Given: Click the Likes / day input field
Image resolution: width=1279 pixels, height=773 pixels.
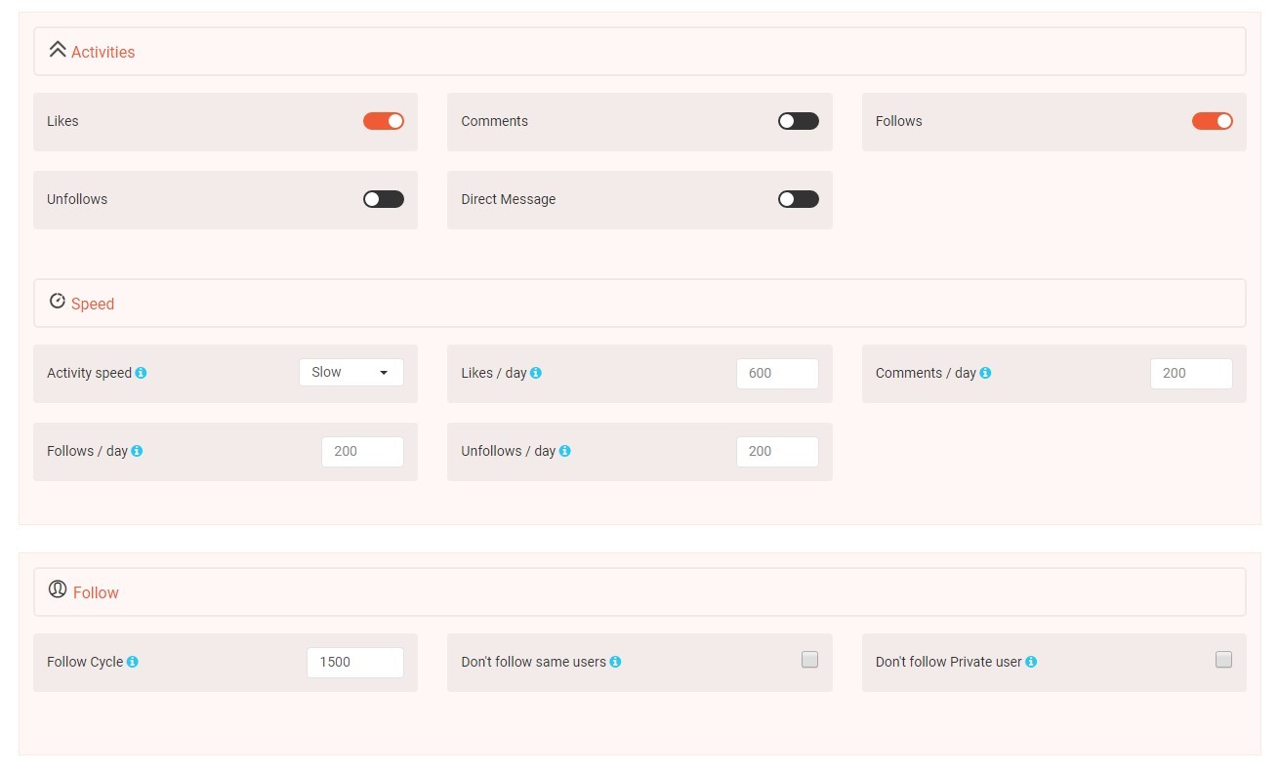Looking at the screenshot, I should click(x=777, y=374).
